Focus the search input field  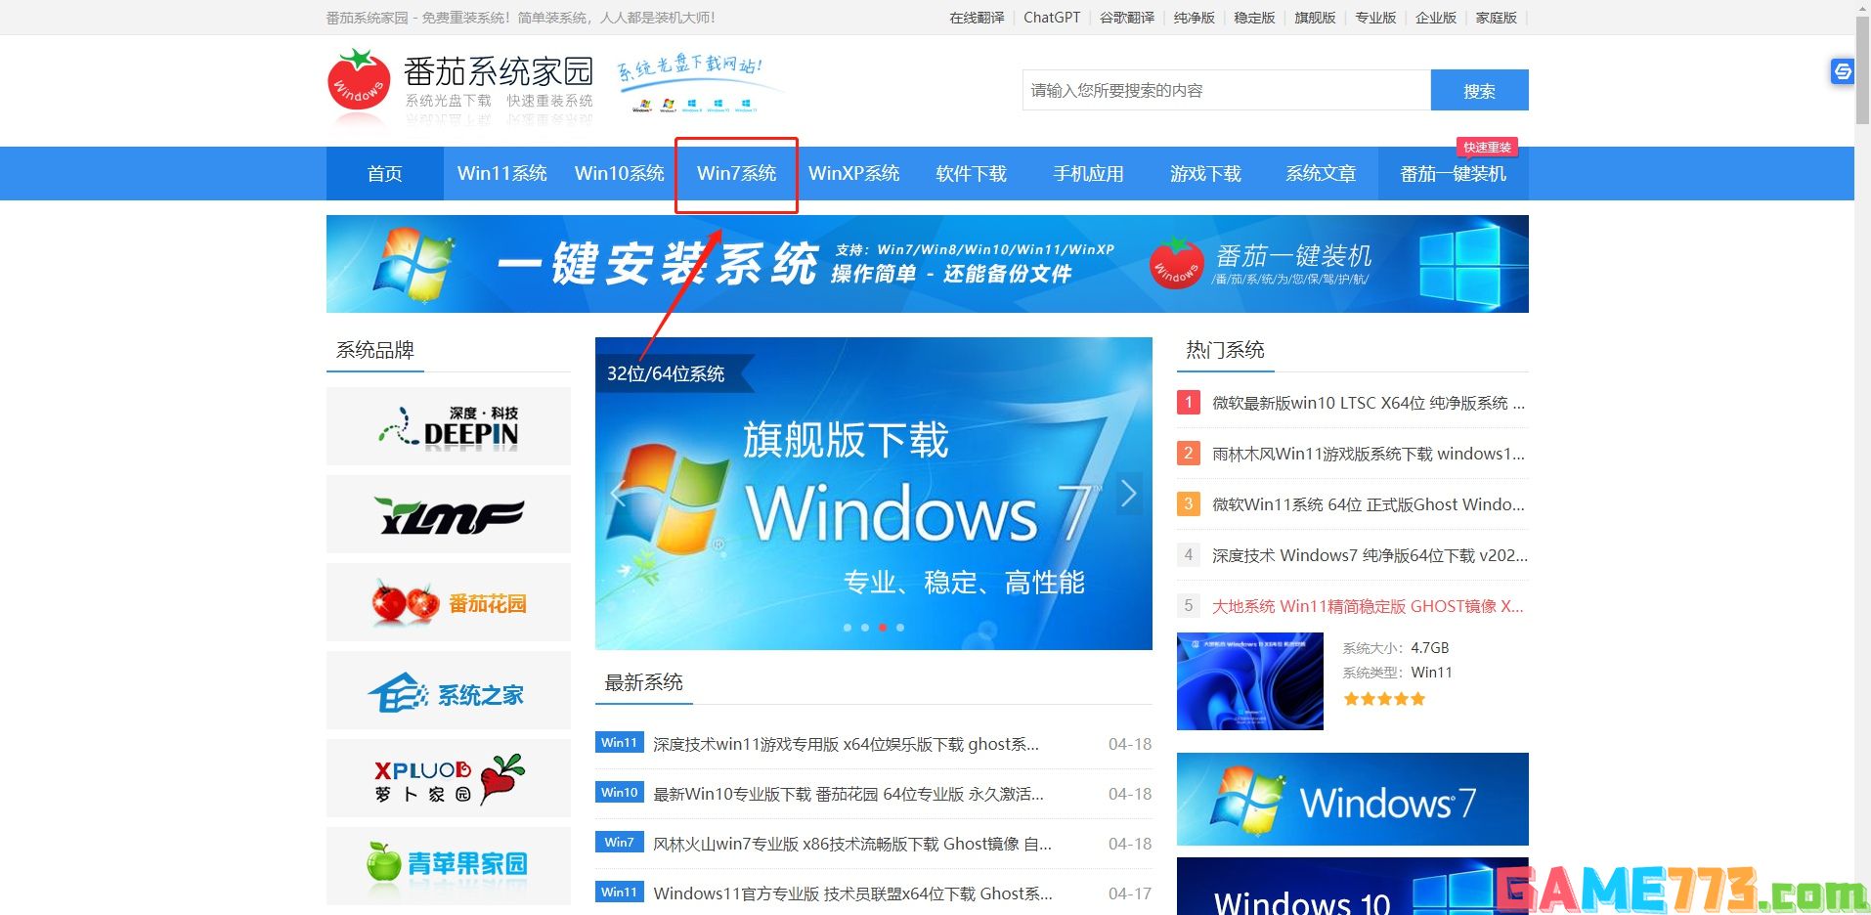1227,91
